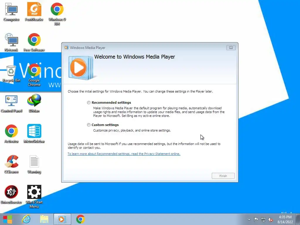Open the Privacy Statement online link
This screenshot has height=225, width=300.
pos(124,154)
